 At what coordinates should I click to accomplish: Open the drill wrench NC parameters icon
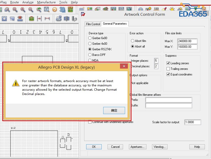(74, 19)
